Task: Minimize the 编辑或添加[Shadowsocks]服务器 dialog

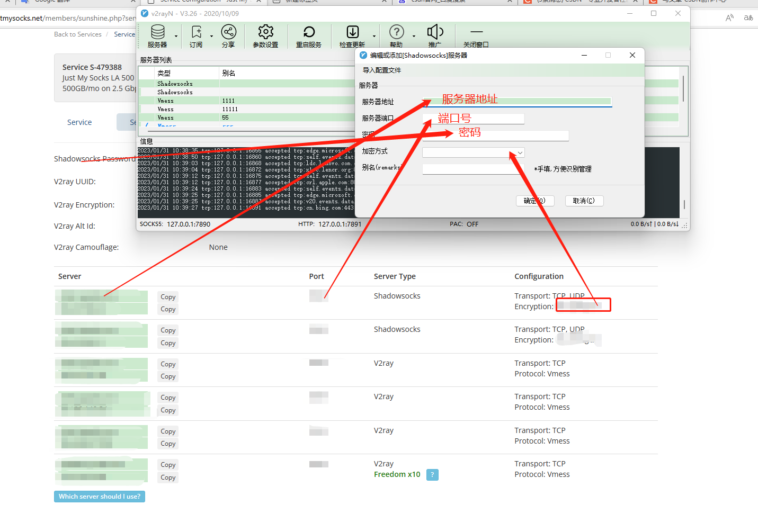Action: pos(584,55)
